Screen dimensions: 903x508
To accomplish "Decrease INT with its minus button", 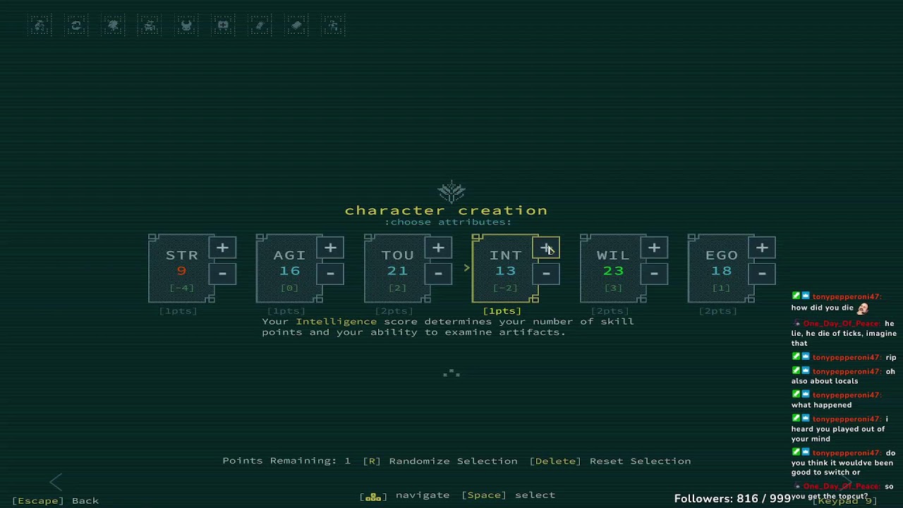I will click(x=546, y=273).
